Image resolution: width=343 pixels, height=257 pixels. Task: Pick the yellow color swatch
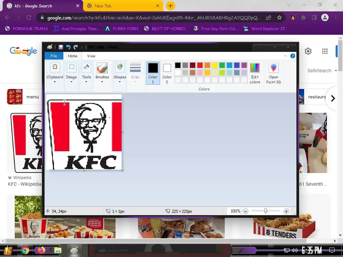215,65
